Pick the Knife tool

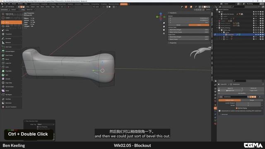(x=11, y=67)
